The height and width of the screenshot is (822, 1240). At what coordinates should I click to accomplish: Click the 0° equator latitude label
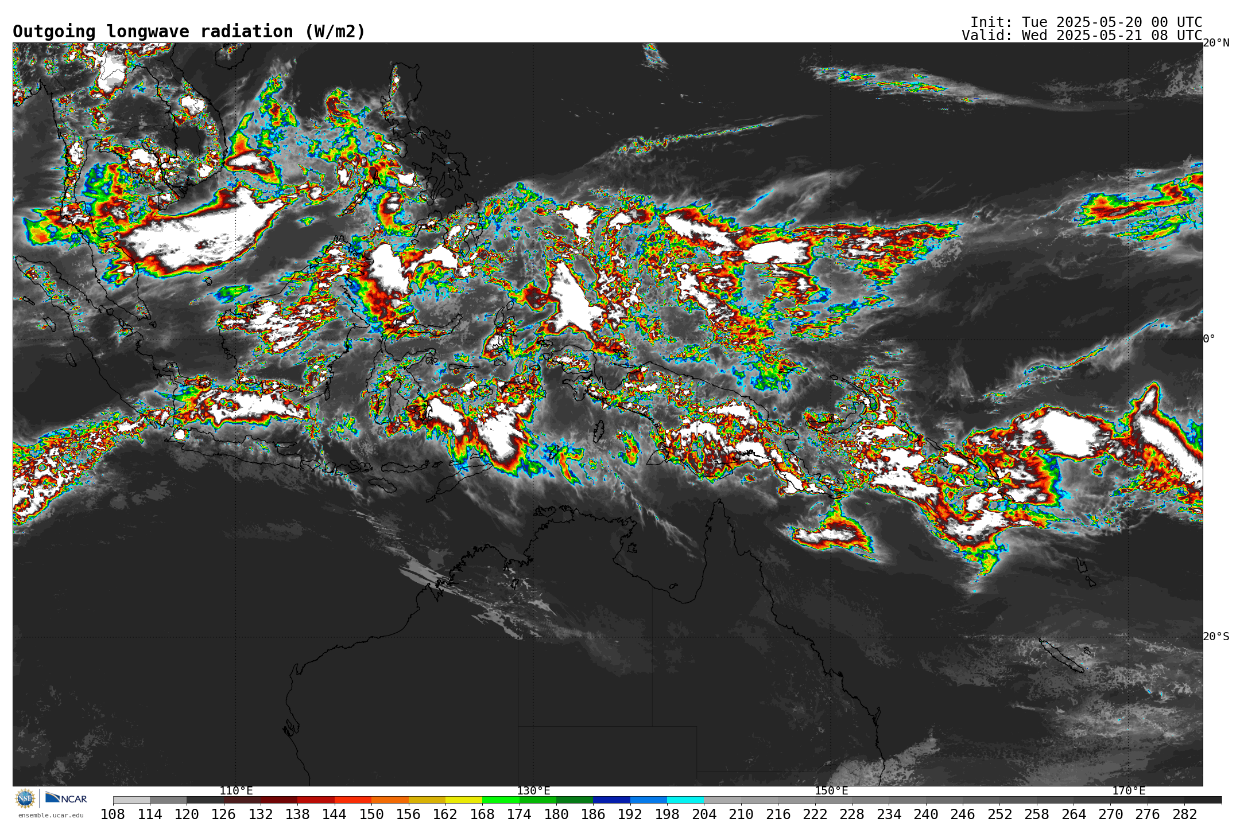click(x=1209, y=339)
